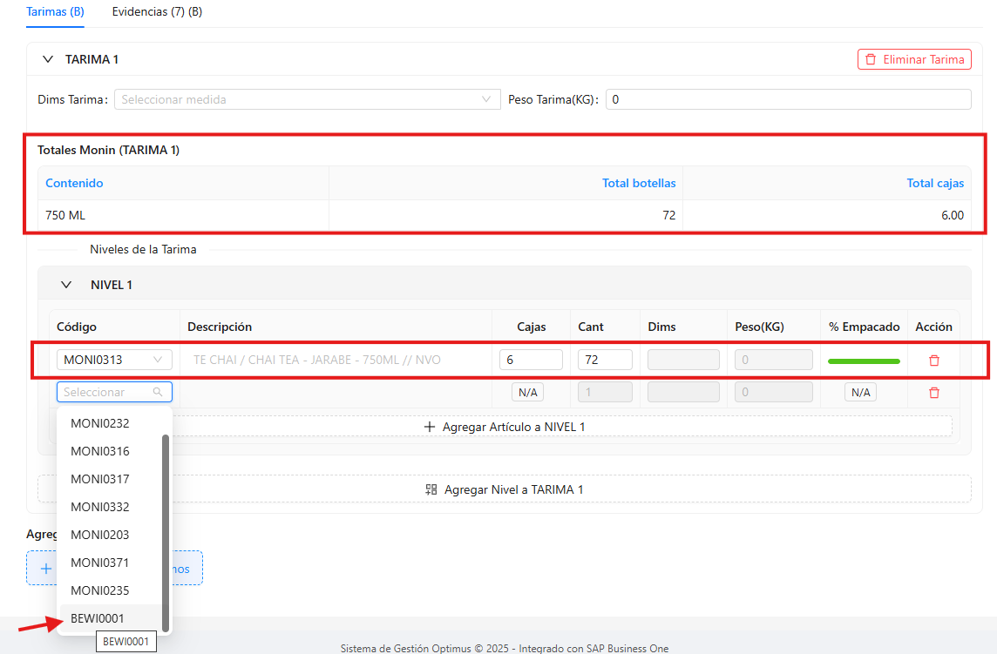The image size is (997, 654).
Task: Click the Cajas field showing 6
Action: pyautogui.click(x=531, y=360)
